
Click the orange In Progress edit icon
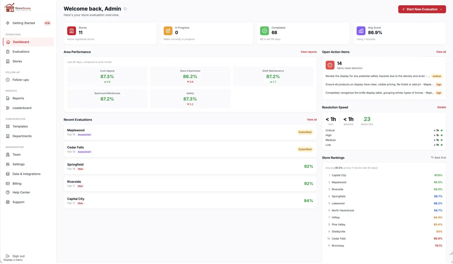[168, 31]
